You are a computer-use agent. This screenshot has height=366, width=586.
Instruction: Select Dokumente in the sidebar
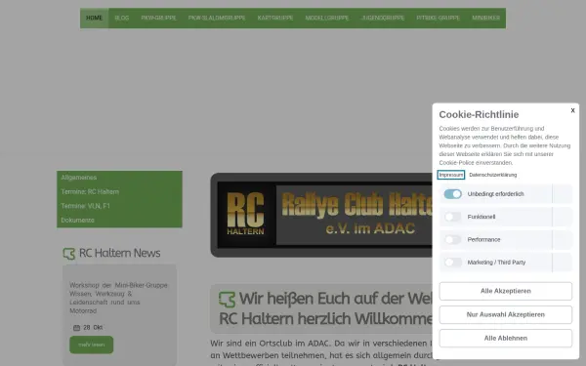click(119, 220)
